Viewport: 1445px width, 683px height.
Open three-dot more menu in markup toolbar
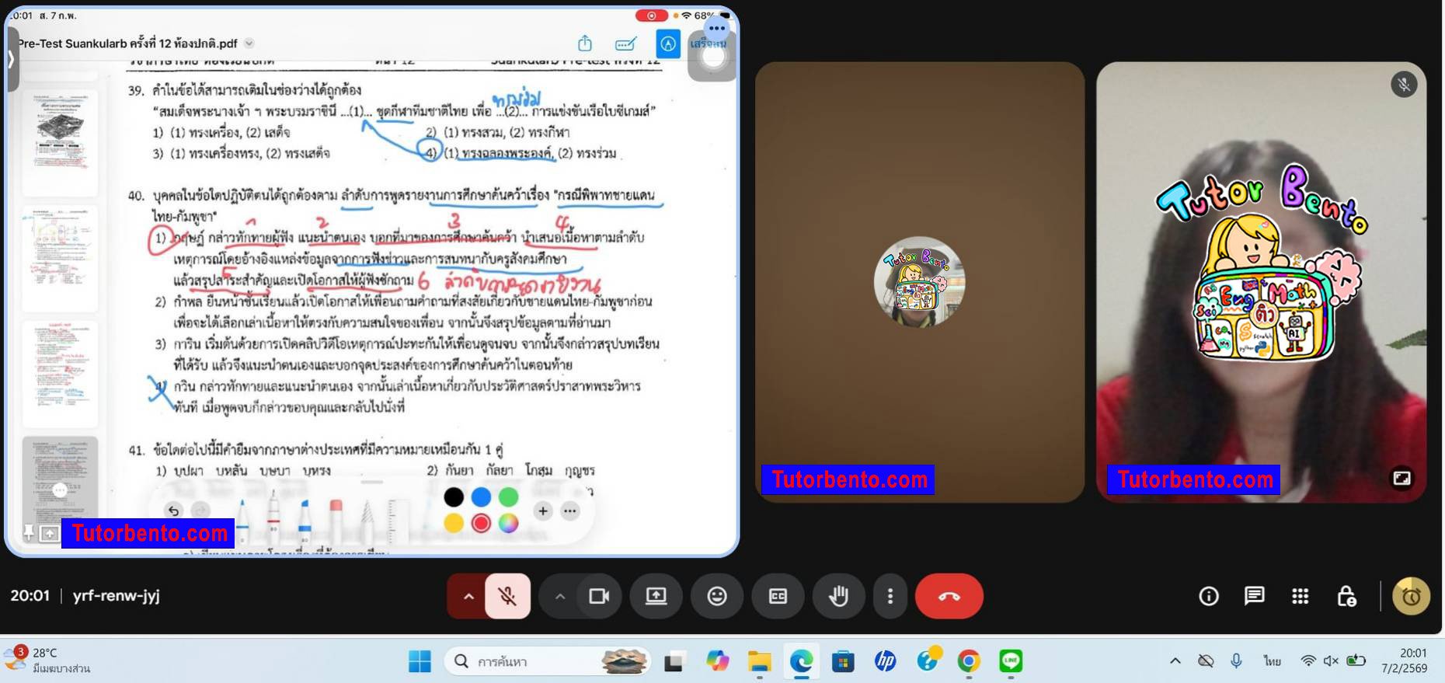(x=570, y=511)
